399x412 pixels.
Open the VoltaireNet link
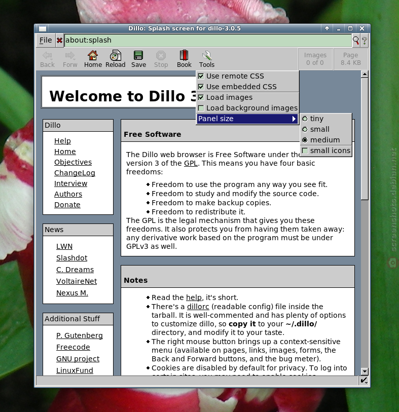[77, 281]
